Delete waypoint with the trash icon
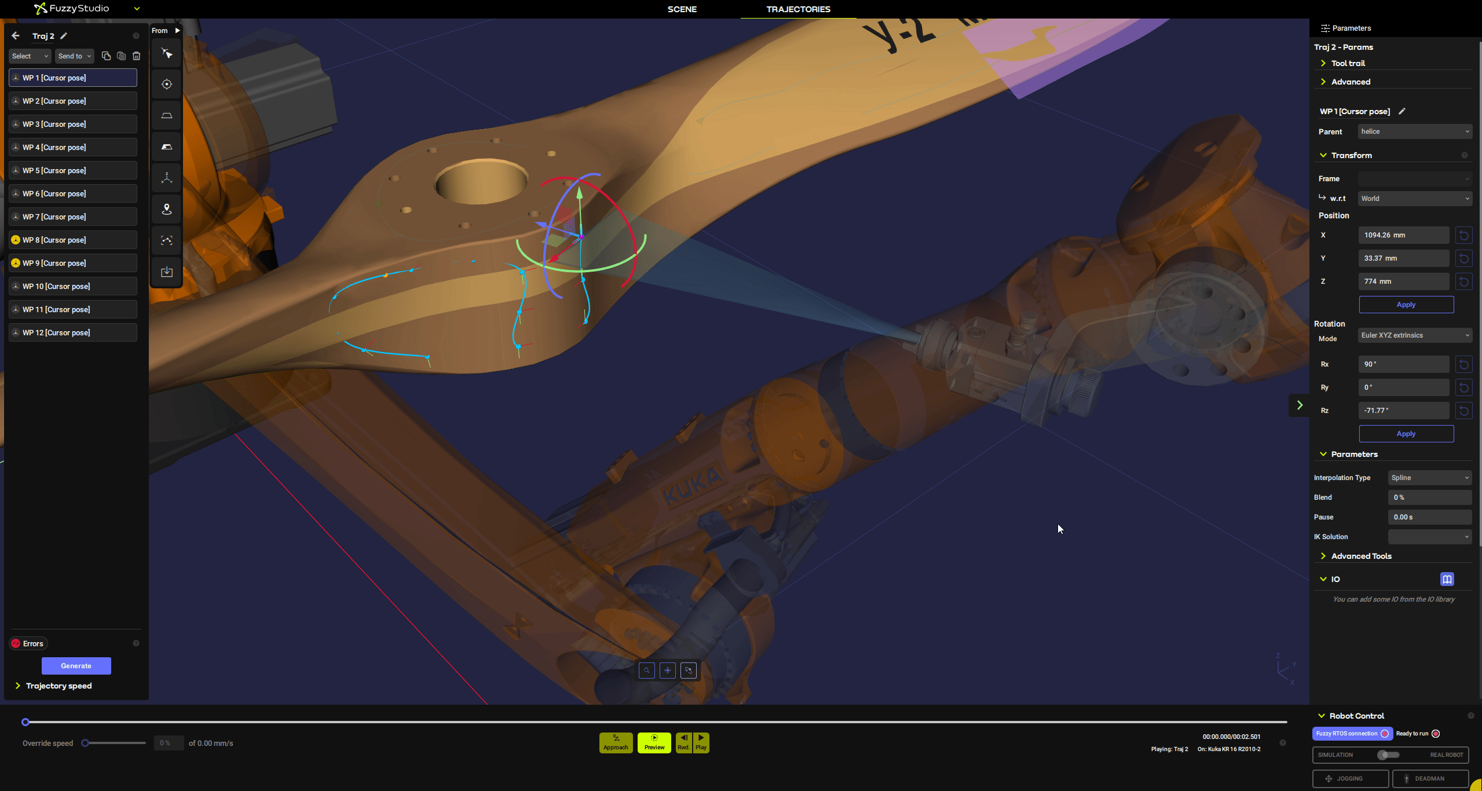The image size is (1482, 791). (137, 56)
